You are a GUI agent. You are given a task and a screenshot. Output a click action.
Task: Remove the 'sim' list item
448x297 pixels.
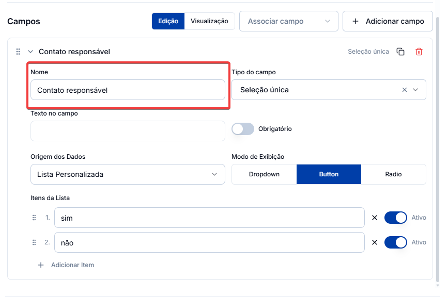coord(375,218)
